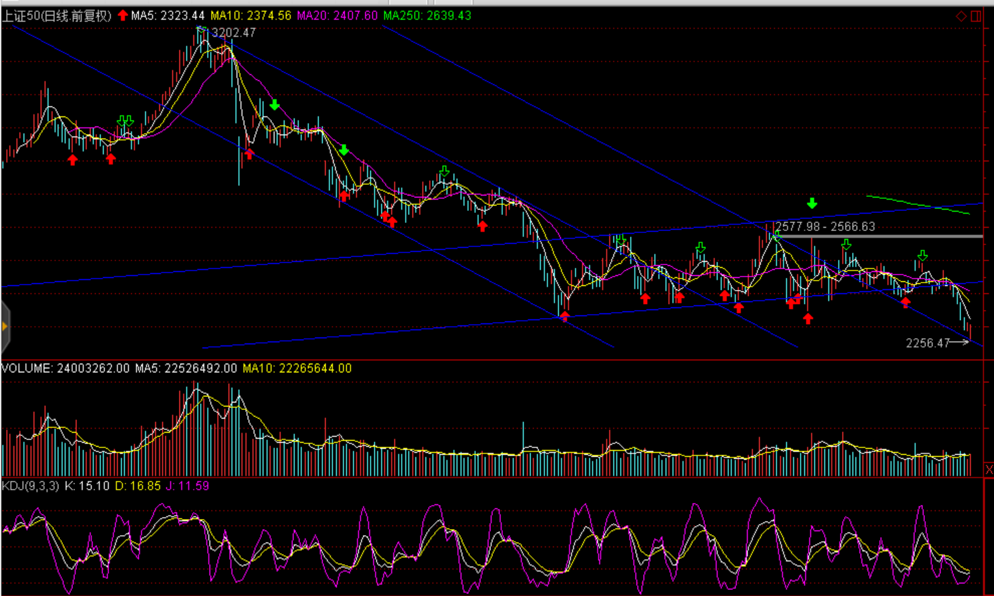The height and width of the screenshot is (596, 994).
Task: Select the 上证50 chart title label
Action: click(x=56, y=15)
